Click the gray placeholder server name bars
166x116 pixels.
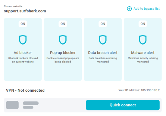[31, 105]
